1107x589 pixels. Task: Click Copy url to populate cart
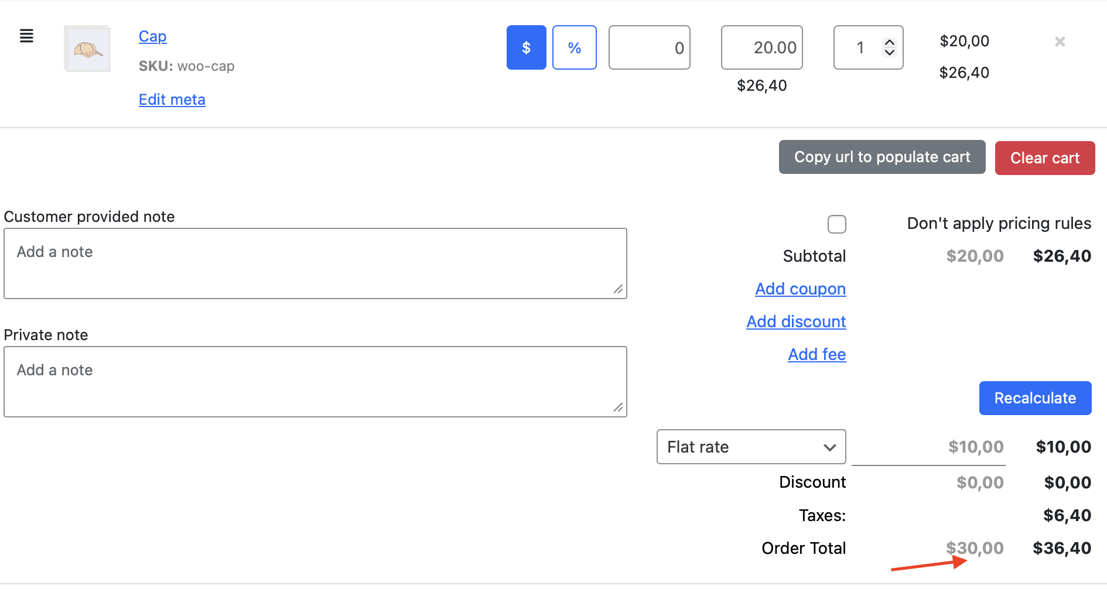coord(881,157)
